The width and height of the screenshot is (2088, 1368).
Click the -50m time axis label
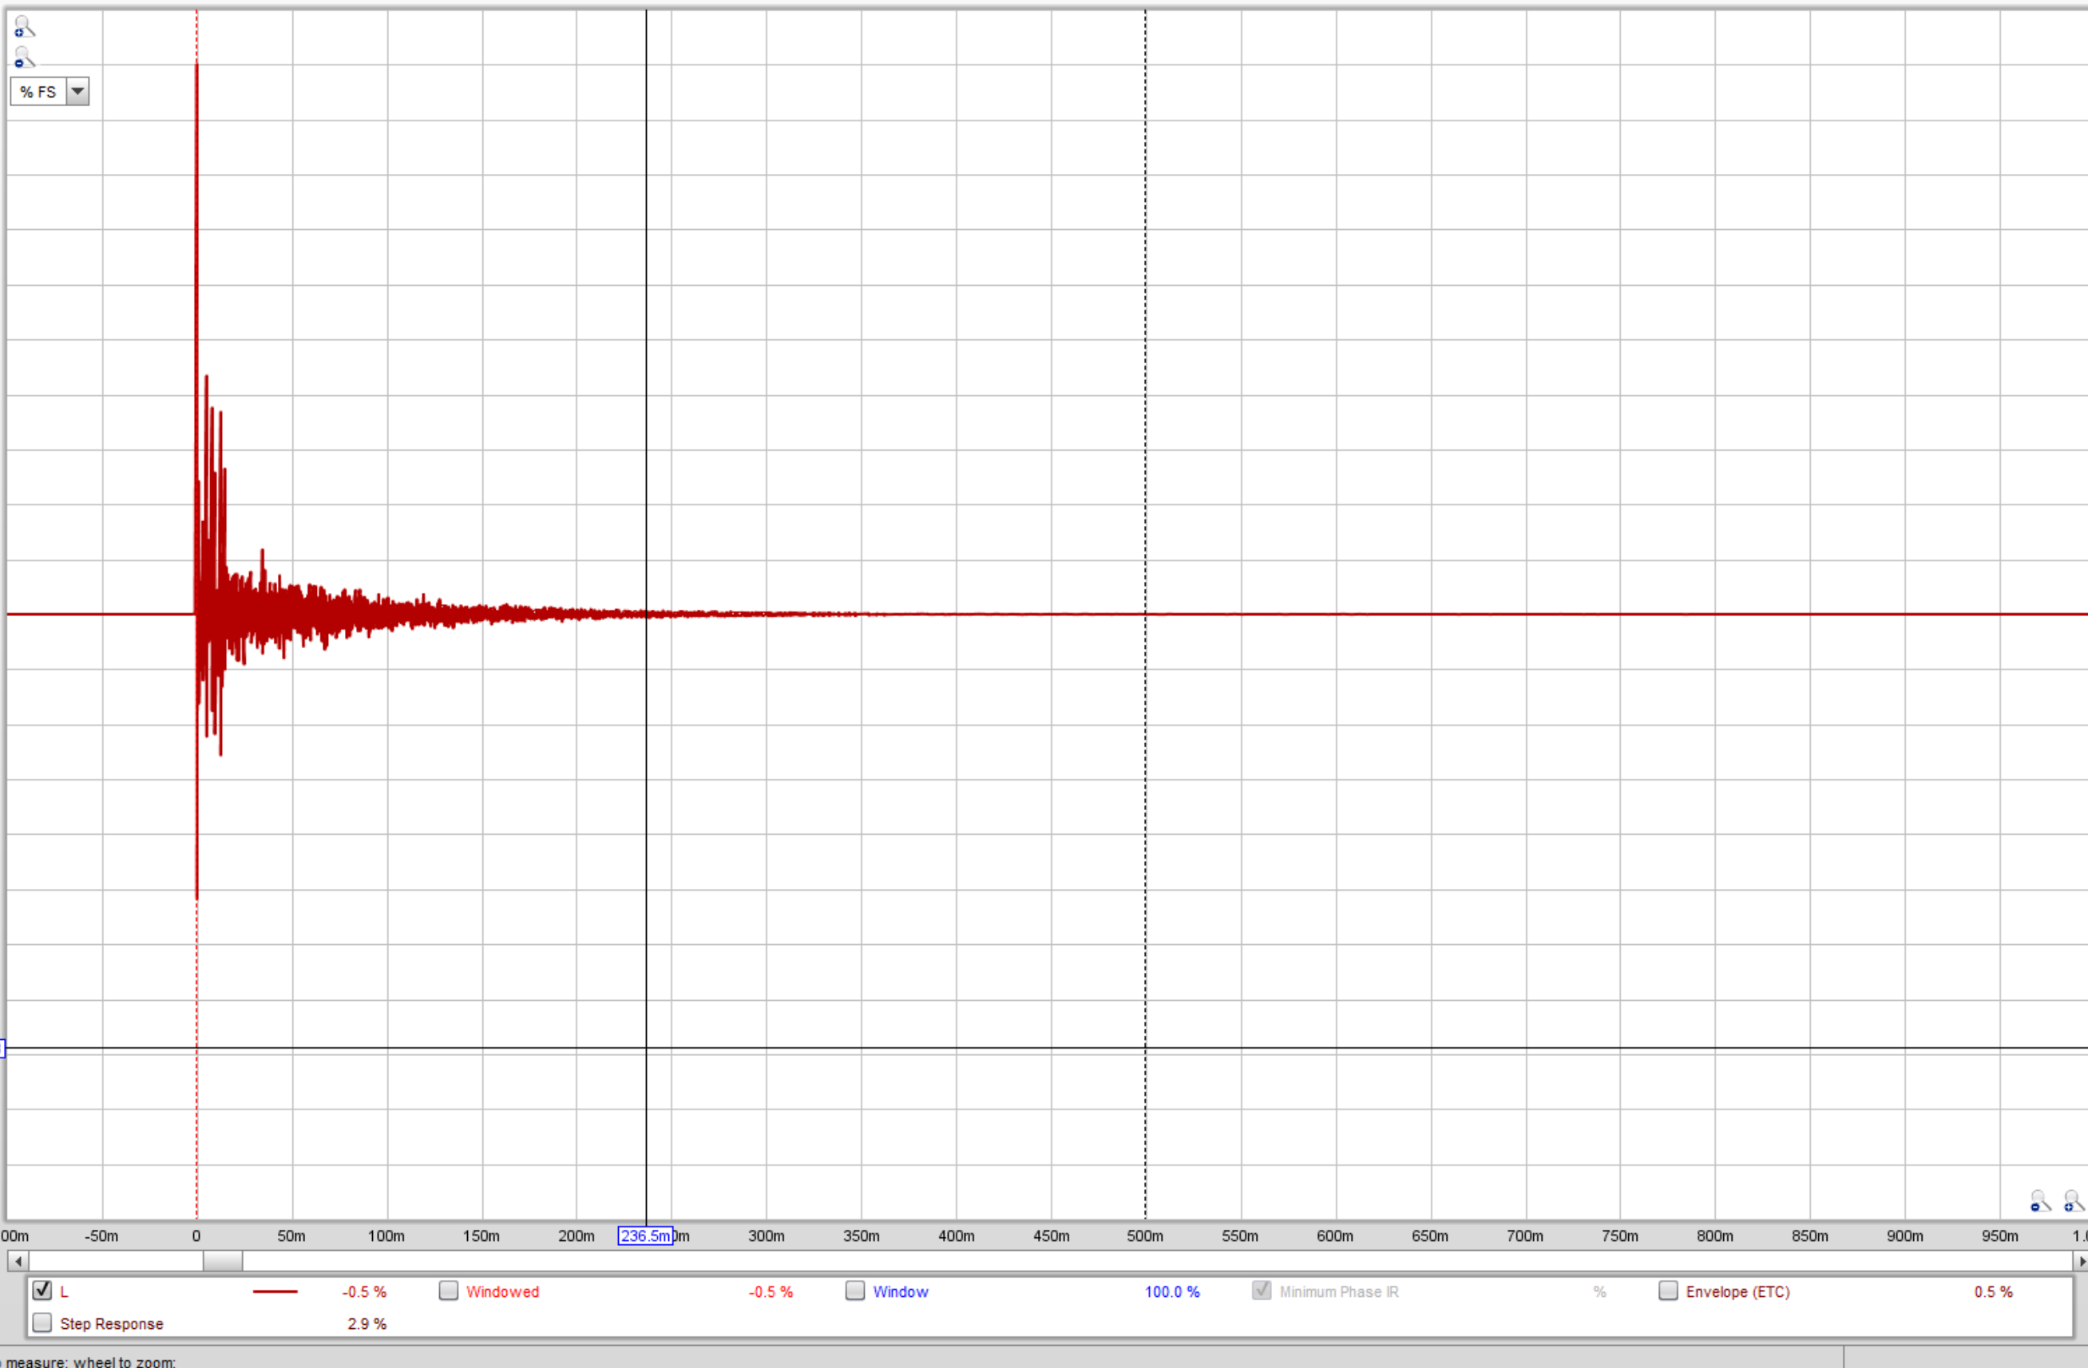click(101, 1236)
